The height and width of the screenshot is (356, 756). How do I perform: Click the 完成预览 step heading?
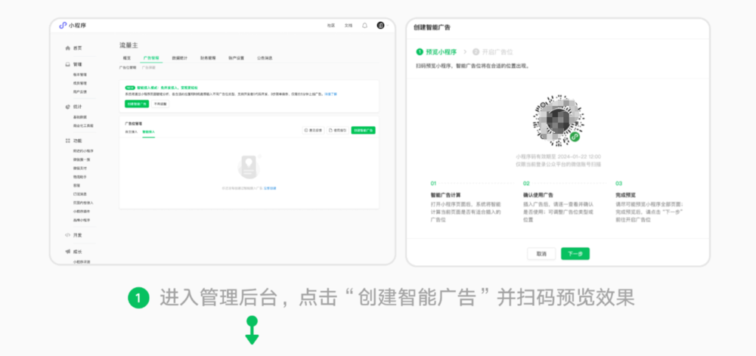[x=625, y=196]
